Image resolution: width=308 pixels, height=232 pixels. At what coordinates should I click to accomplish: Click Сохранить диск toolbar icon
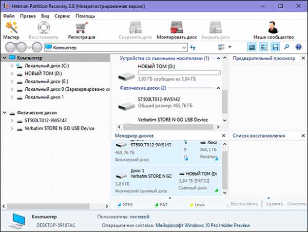[136, 28]
